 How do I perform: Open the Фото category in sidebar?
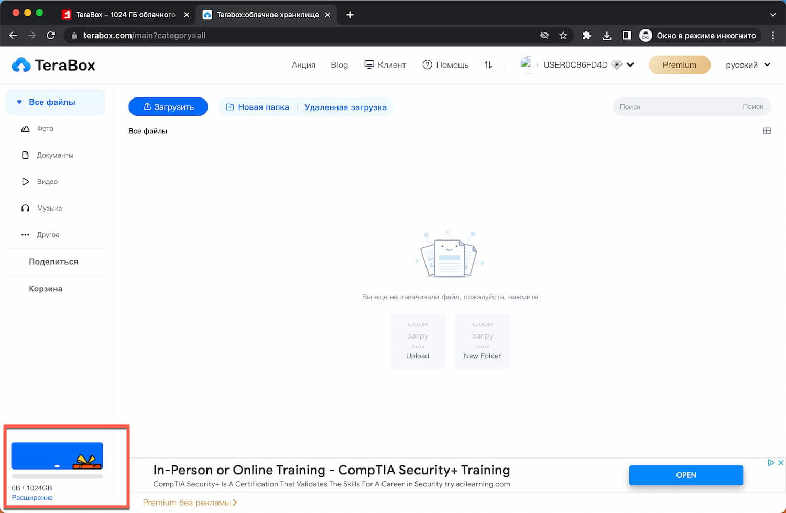[45, 129]
